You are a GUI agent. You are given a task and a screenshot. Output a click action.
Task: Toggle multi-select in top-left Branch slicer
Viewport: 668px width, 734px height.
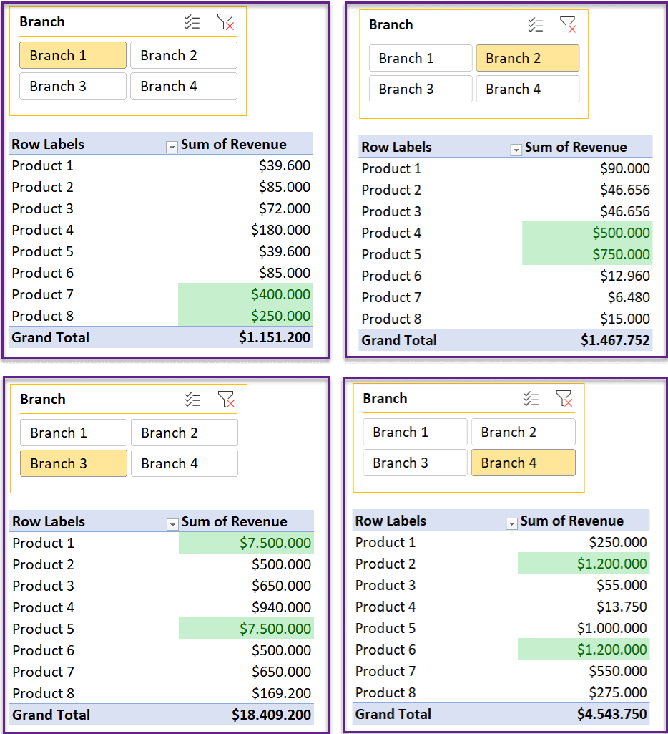tap(192, 22)
